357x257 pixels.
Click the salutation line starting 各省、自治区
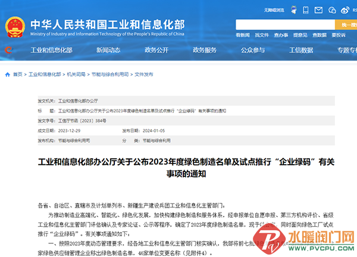(131, 206)
